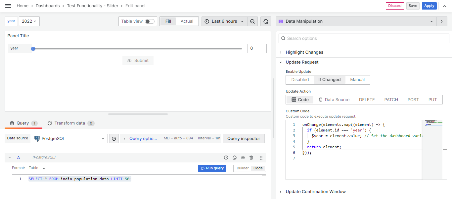Expand Query options chevron
The height and width of the screenshot is (199, 452).
click(124, 139)
